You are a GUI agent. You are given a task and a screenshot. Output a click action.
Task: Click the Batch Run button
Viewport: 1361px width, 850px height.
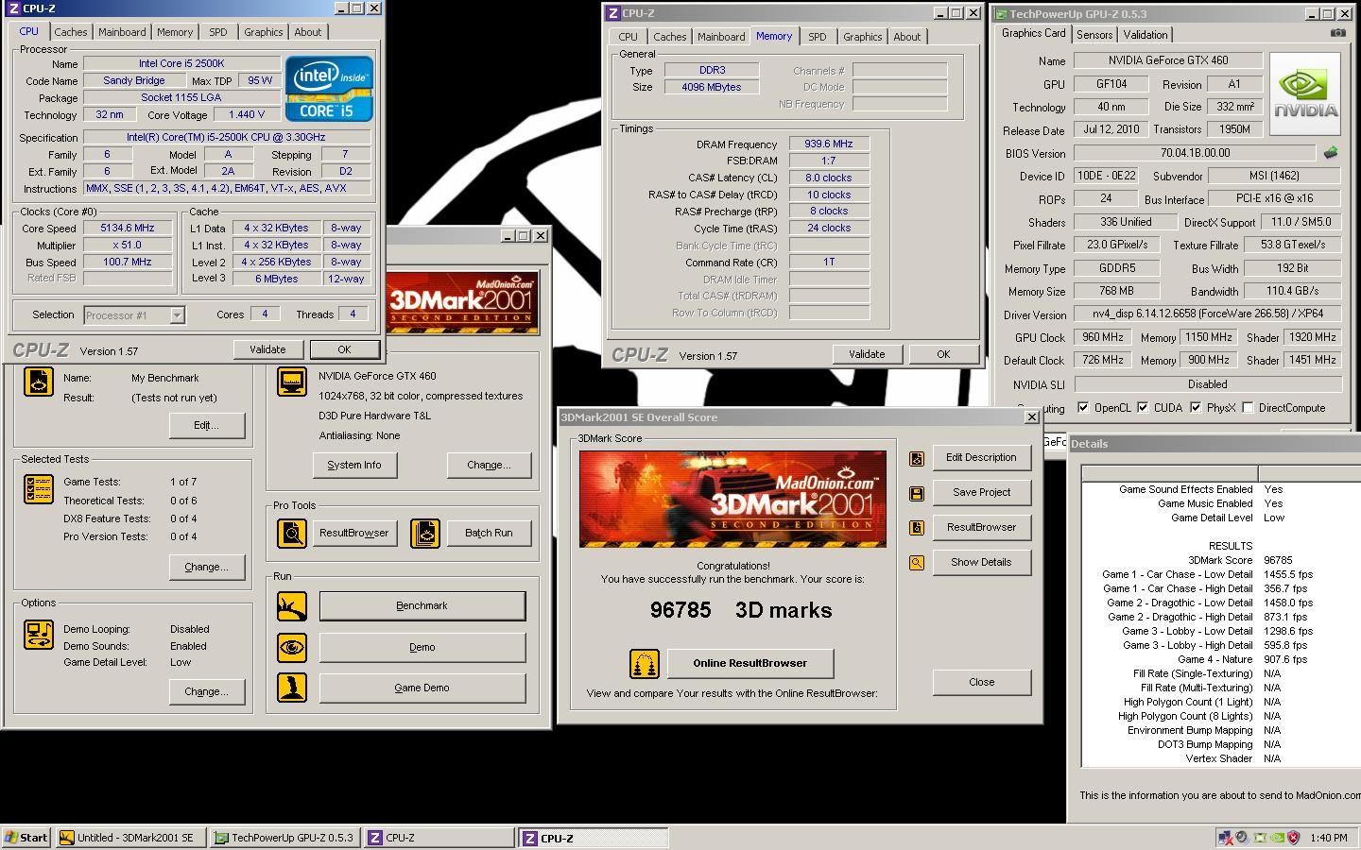pos(489,533)
